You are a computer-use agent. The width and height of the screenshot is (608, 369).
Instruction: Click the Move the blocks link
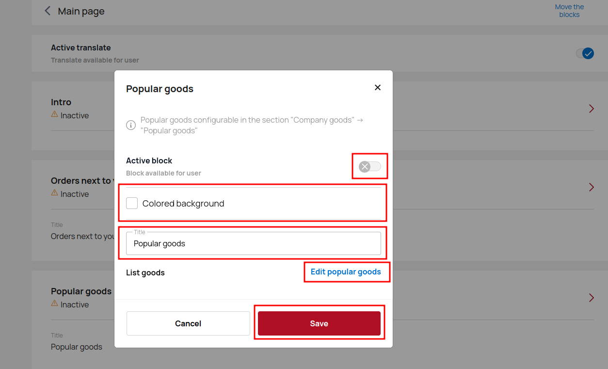(569, 11)
